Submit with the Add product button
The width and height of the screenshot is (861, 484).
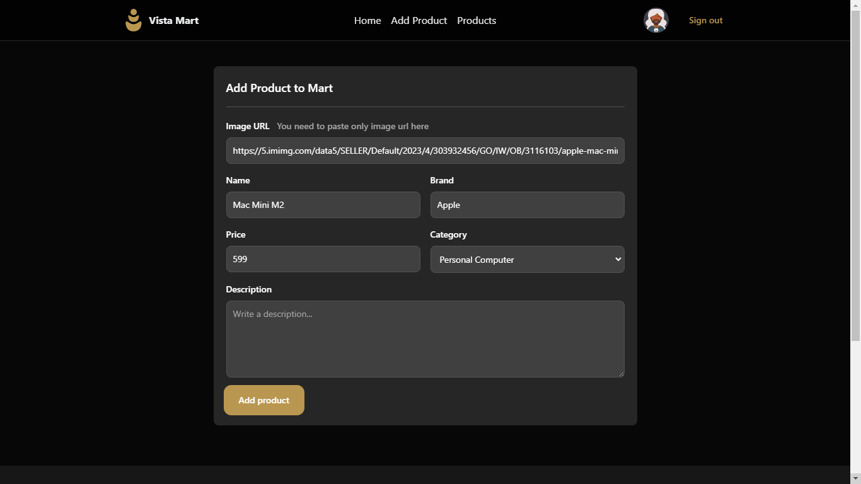tap(264, 400)
